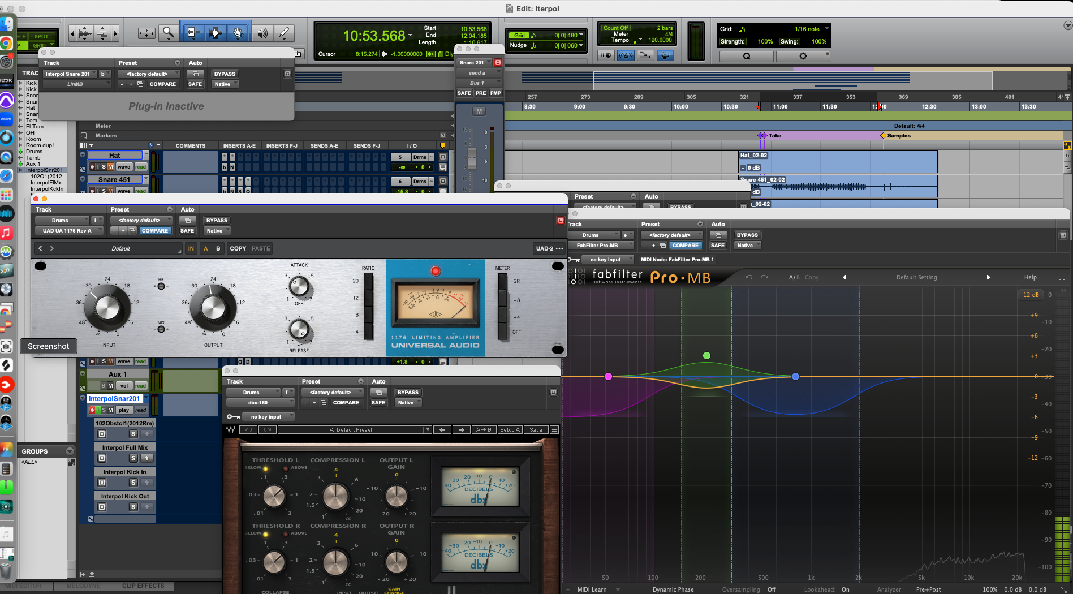
Task: Mute the Hat track
Action: (x=111, y=167)
